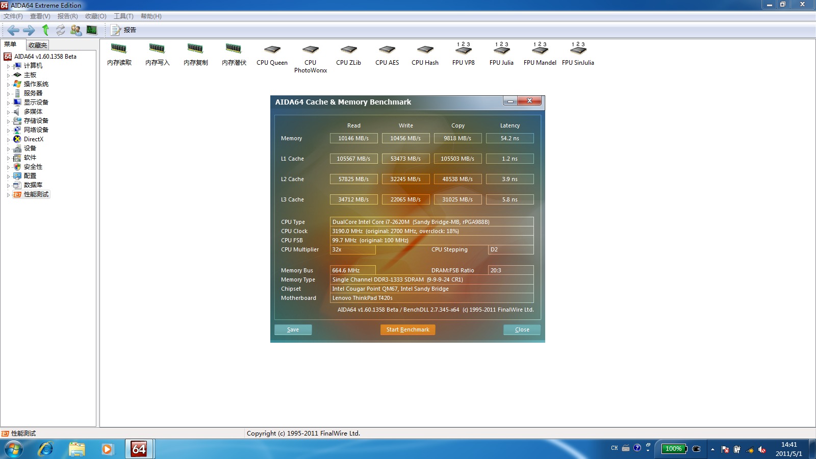Click the Motherboard Lenovo ThinkPad T420s field

(431, 298)
